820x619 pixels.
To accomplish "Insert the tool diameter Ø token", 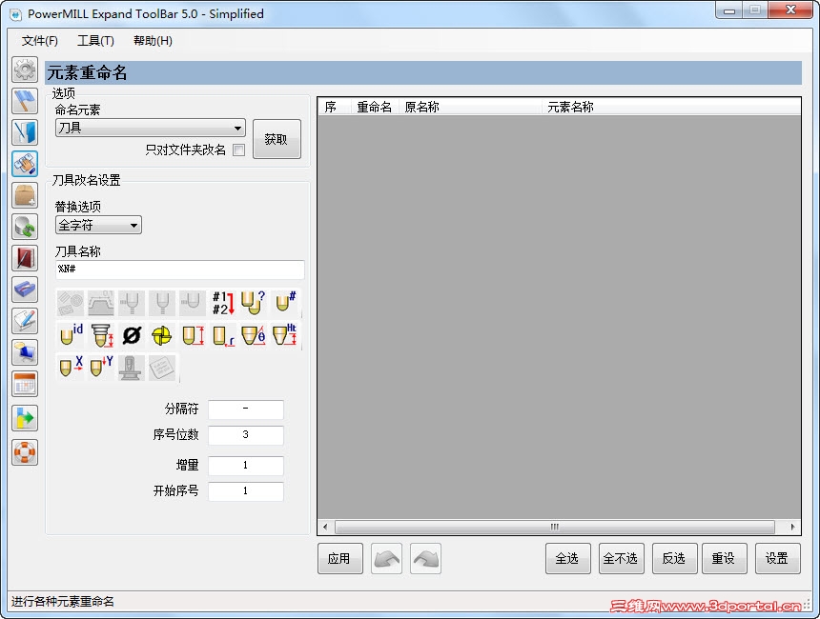I will pyautogui.click(x=132, y=335).
